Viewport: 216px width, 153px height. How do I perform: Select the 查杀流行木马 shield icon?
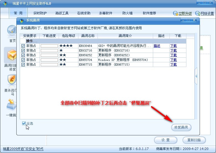12,79
